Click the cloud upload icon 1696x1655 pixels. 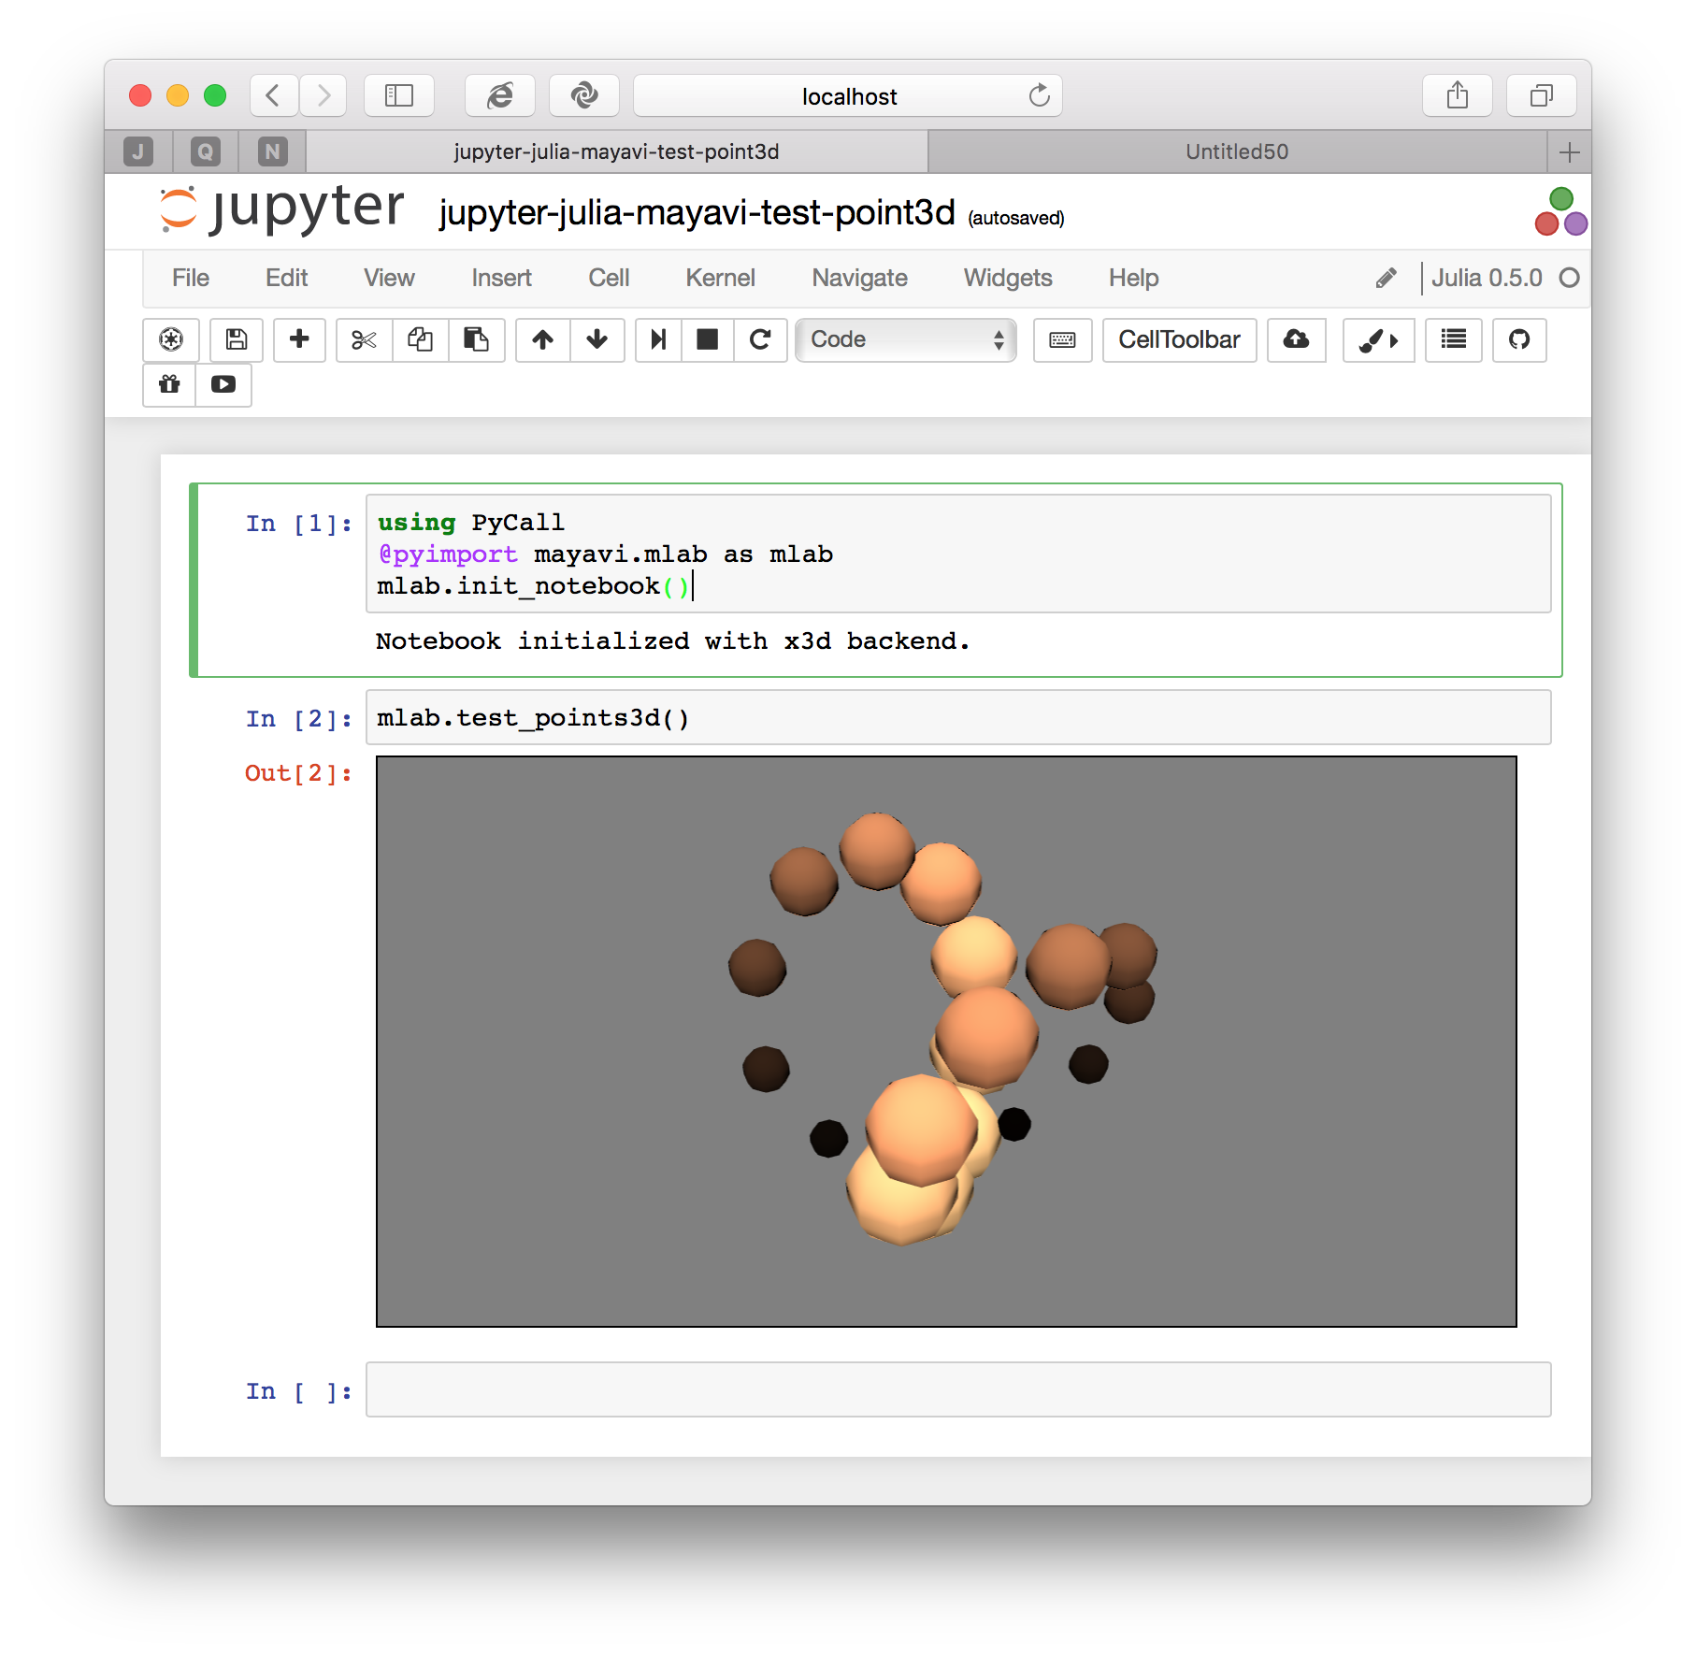click(x=1296, y=339)
